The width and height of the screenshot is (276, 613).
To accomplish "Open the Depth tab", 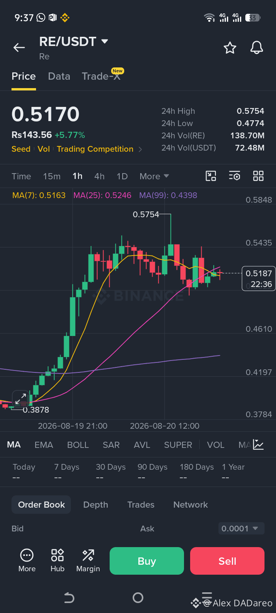I will (95, 505).
